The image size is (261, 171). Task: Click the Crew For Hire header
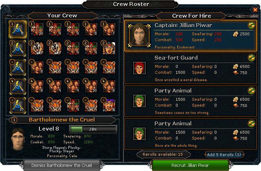[x=192, y=16]
